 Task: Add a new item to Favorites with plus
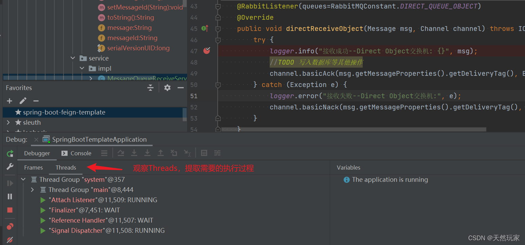pos(10,101)
